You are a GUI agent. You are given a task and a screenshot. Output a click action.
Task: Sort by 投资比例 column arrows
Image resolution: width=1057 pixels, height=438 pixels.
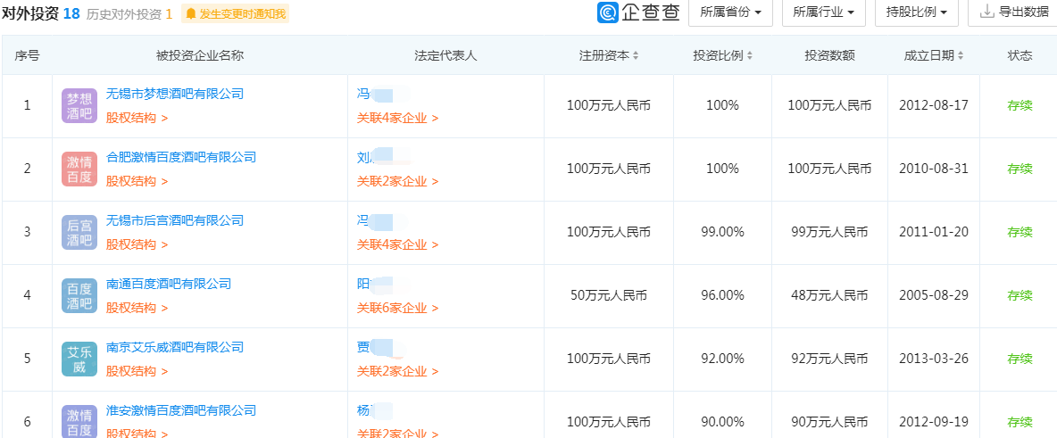750,56
